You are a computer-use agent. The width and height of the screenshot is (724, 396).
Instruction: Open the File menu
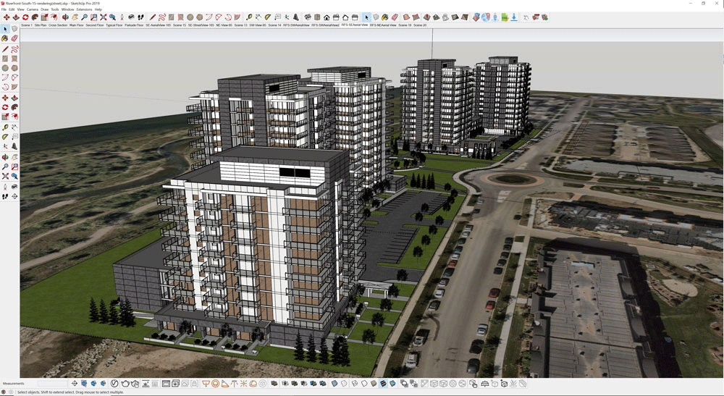pos(4,9)
